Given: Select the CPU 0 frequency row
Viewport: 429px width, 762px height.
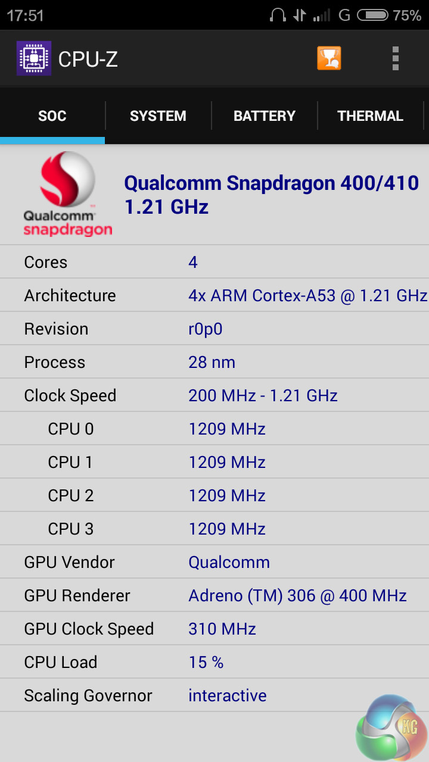Looking at the screenshot, I should click(214, 429).
